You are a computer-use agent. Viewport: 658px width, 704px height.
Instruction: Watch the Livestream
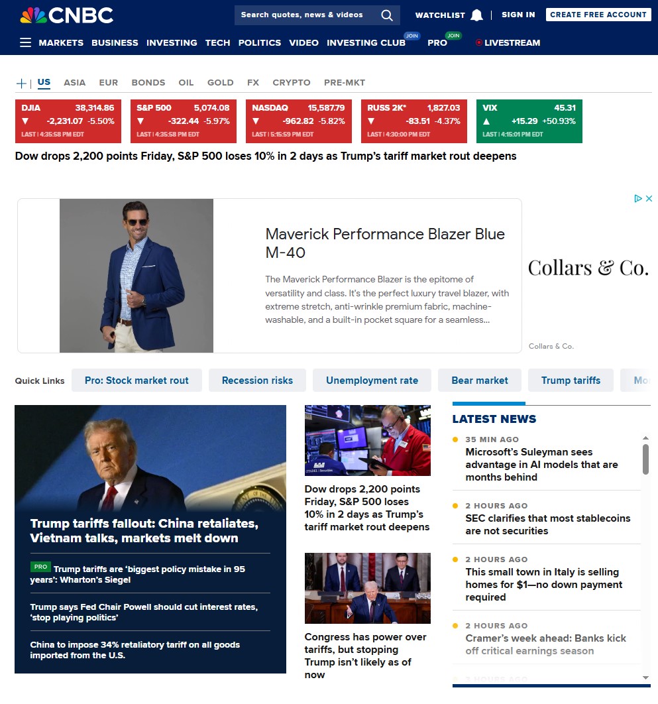(508, 42)
